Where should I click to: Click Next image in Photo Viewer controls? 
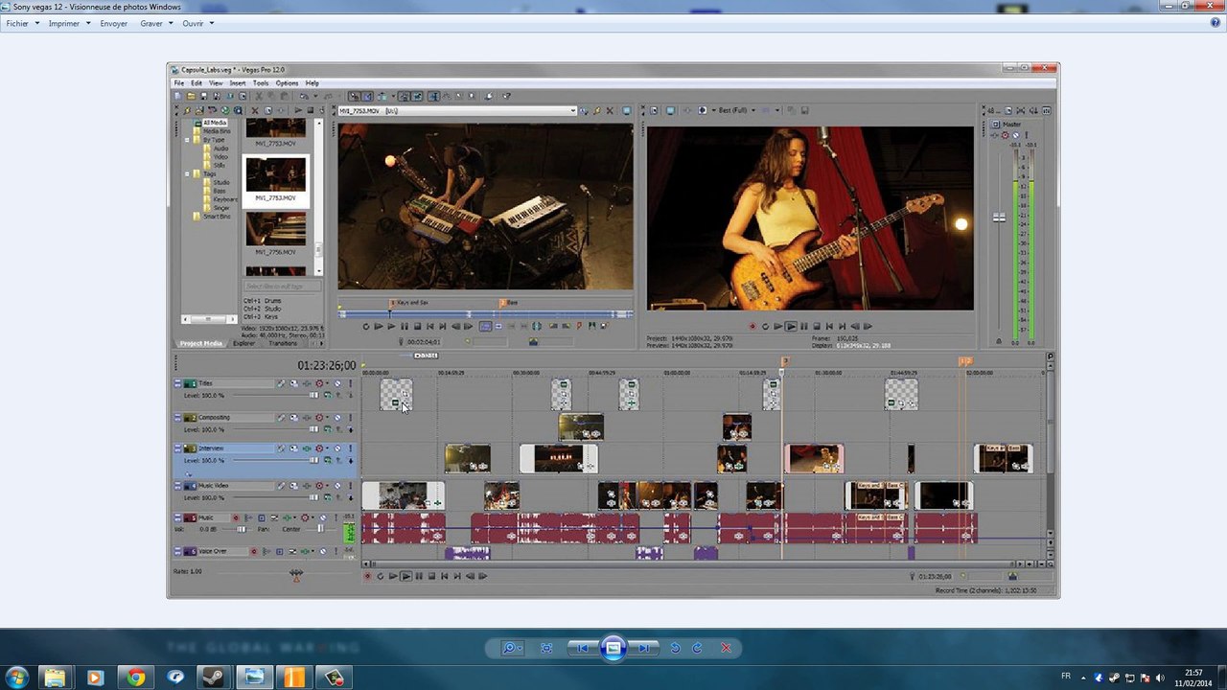[645, 649]
